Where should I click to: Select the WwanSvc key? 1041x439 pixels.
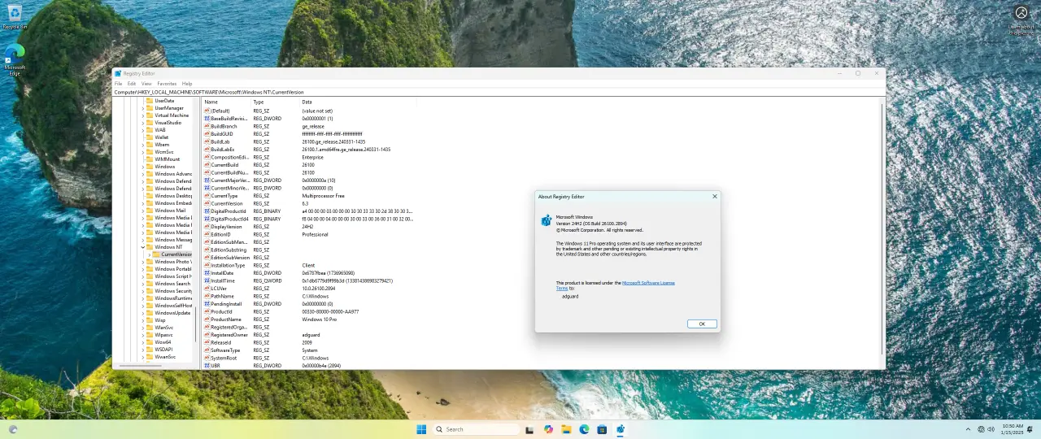(165, 357)
